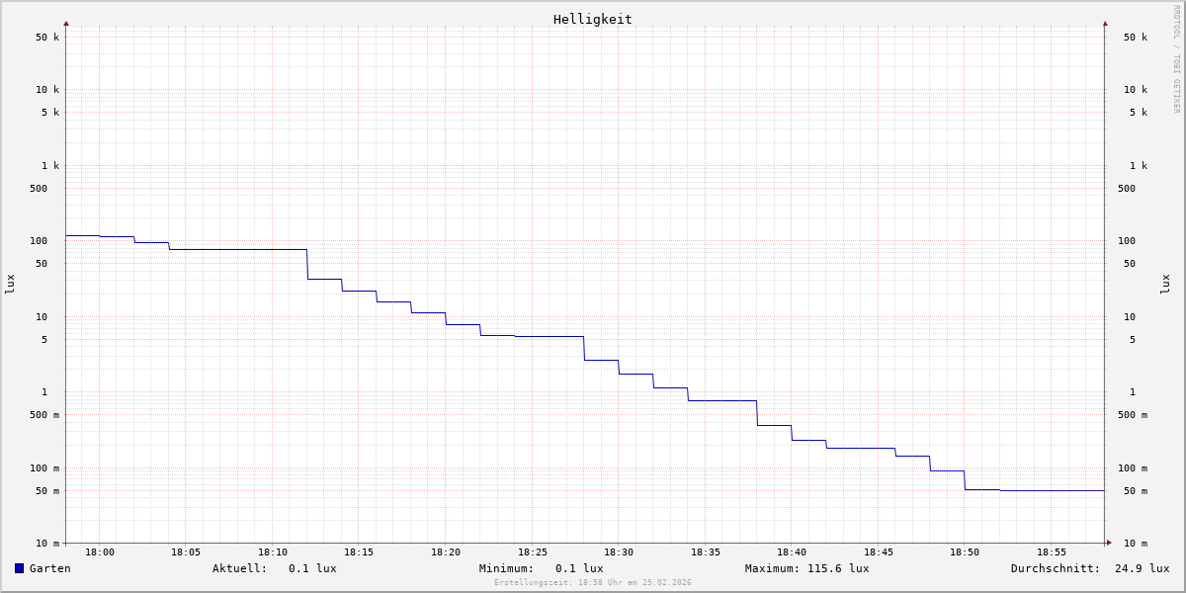Viewport: 1186px width, 593px height.
Task: Click the 5 k label on left axis
Action: 50,113
